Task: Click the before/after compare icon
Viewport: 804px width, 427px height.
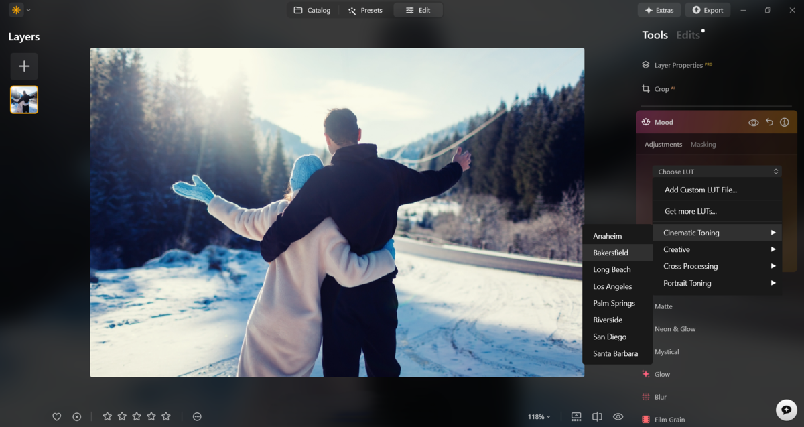Action: 597,416
